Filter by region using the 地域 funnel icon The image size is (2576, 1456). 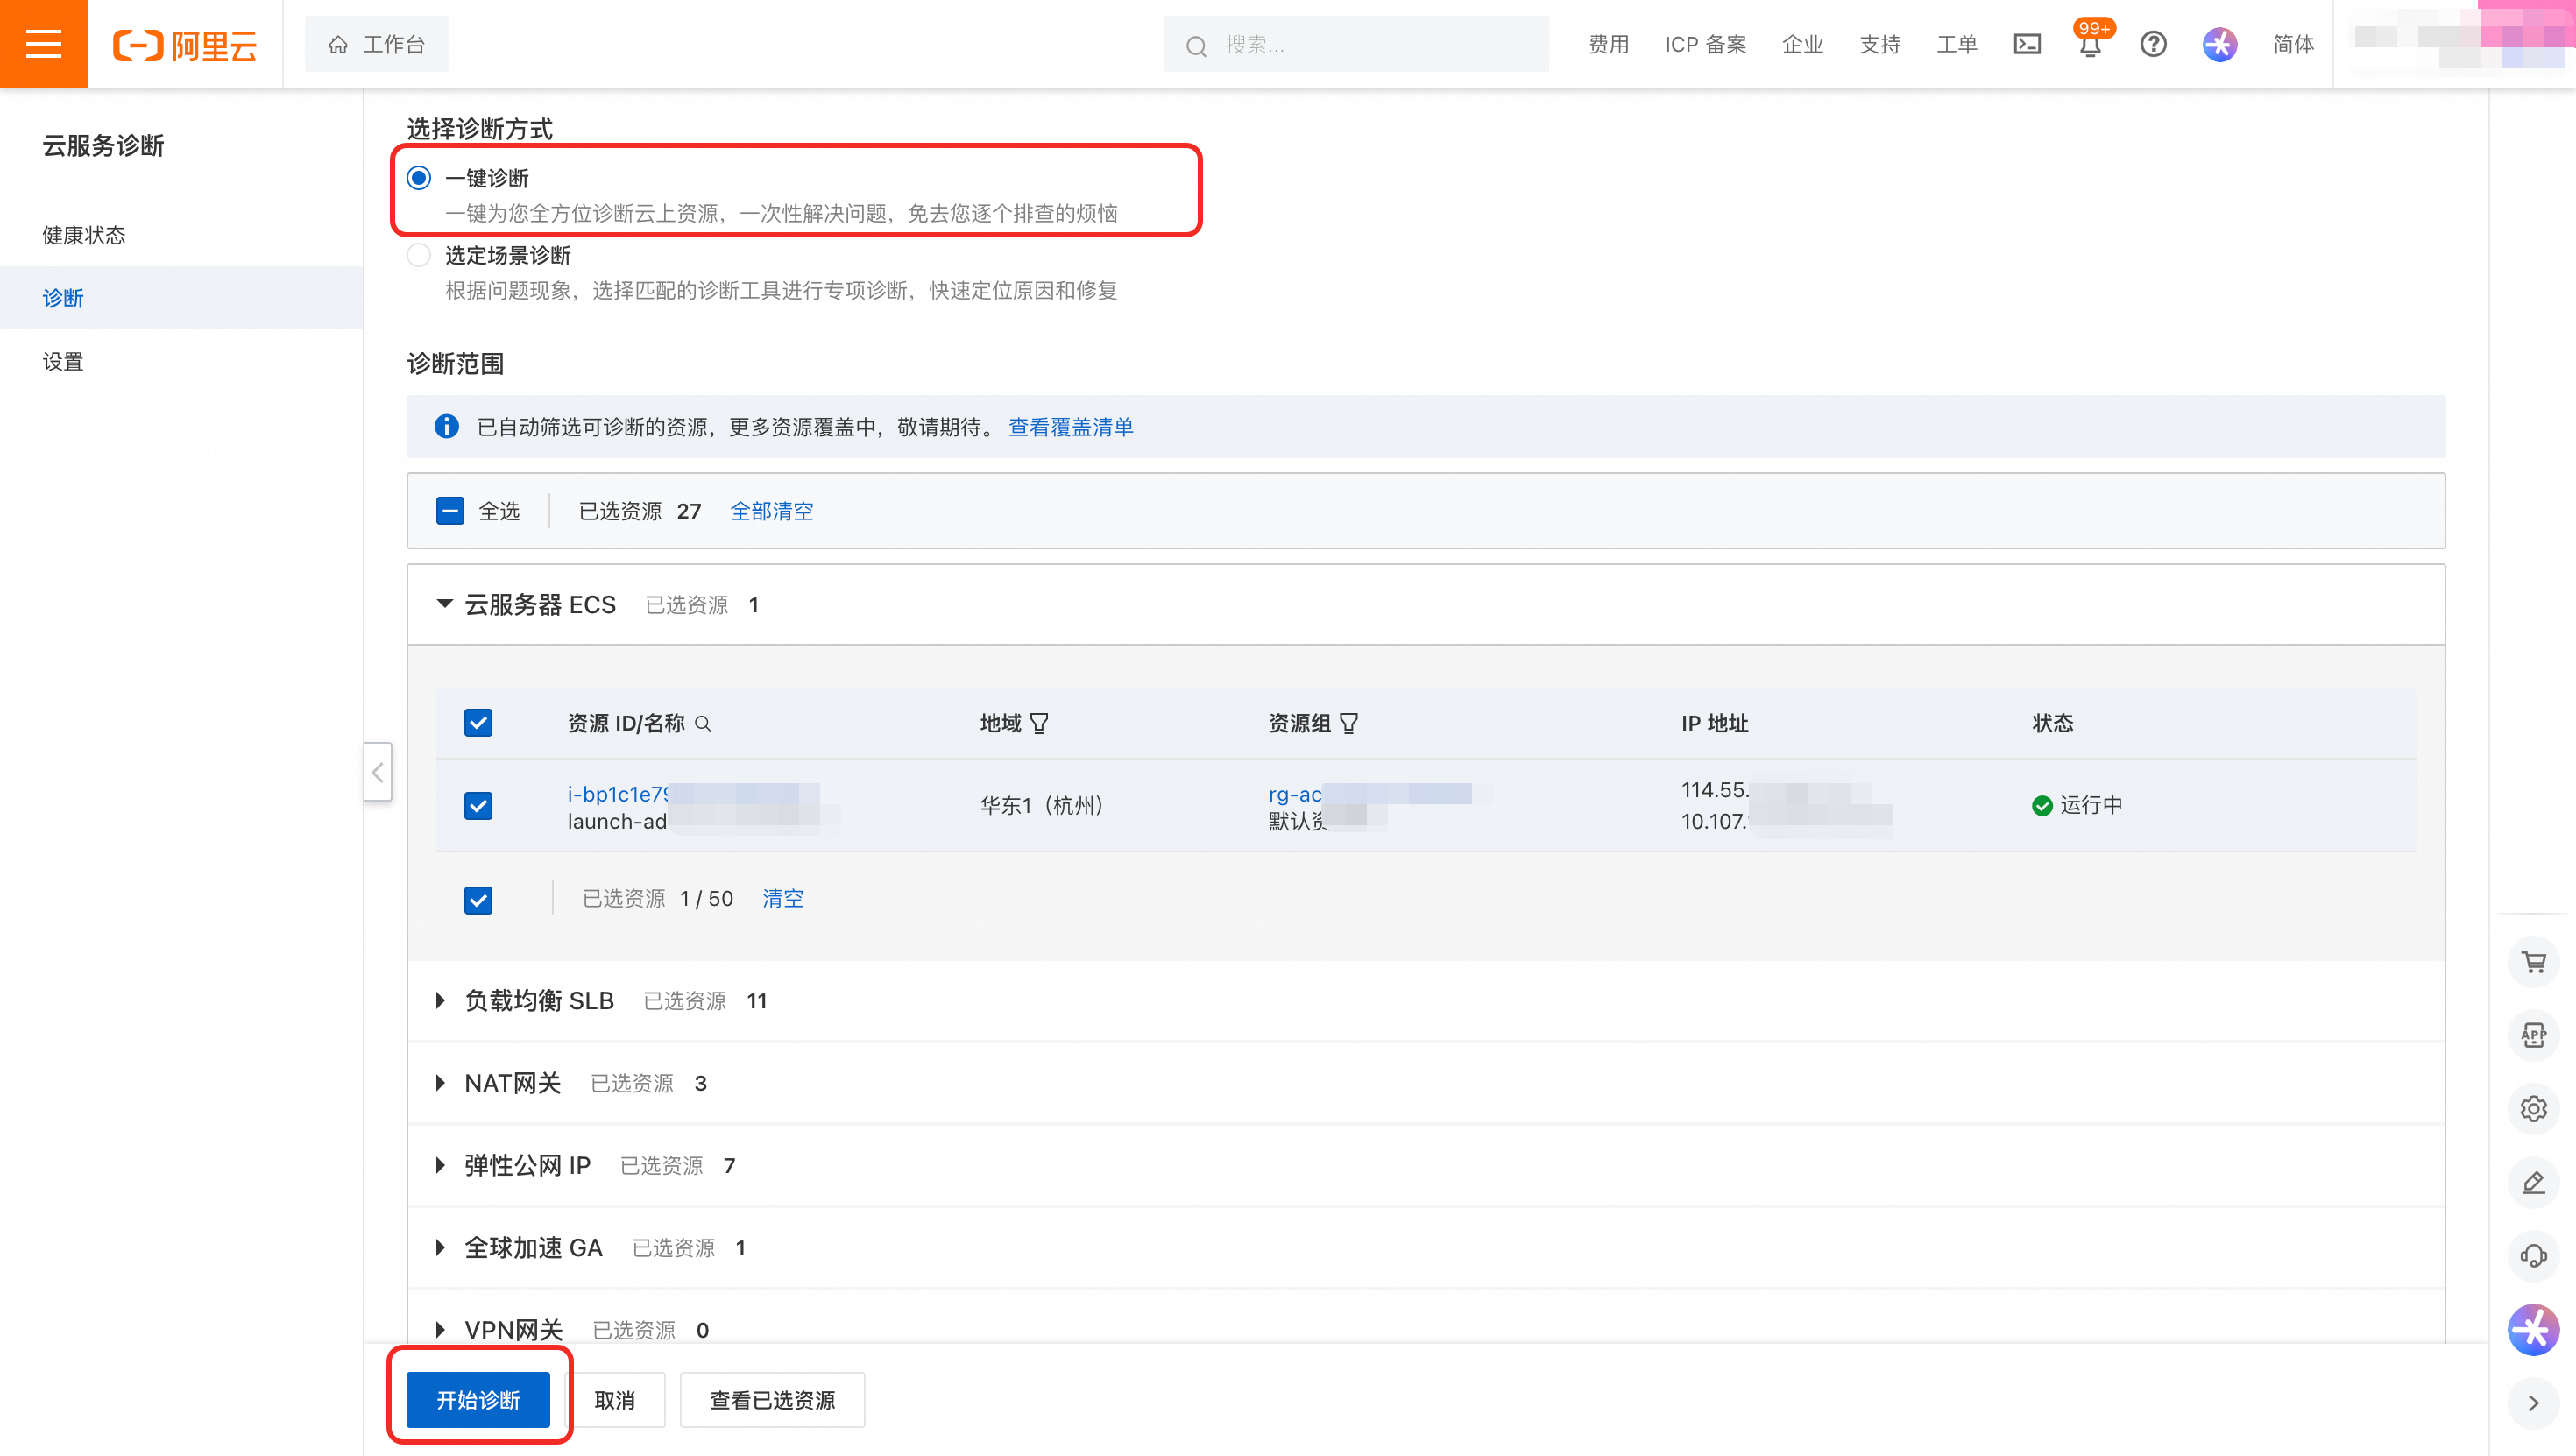(1039, 723)
